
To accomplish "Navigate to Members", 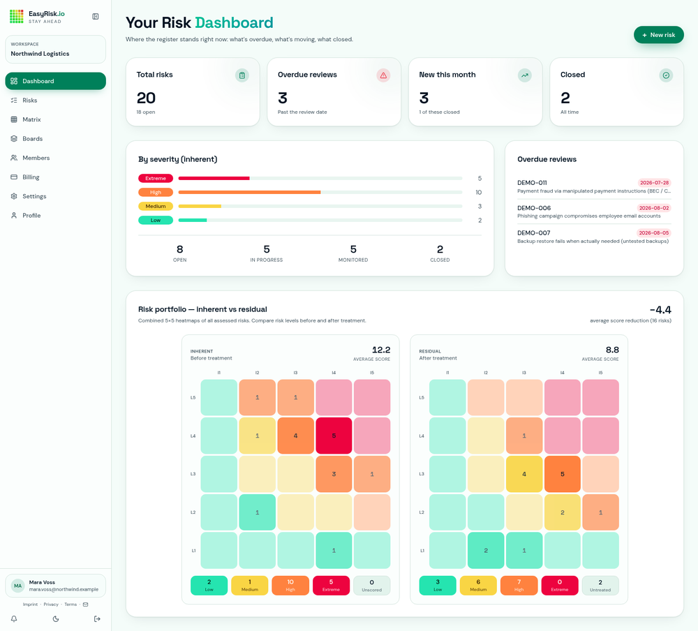I will (56, 158).
